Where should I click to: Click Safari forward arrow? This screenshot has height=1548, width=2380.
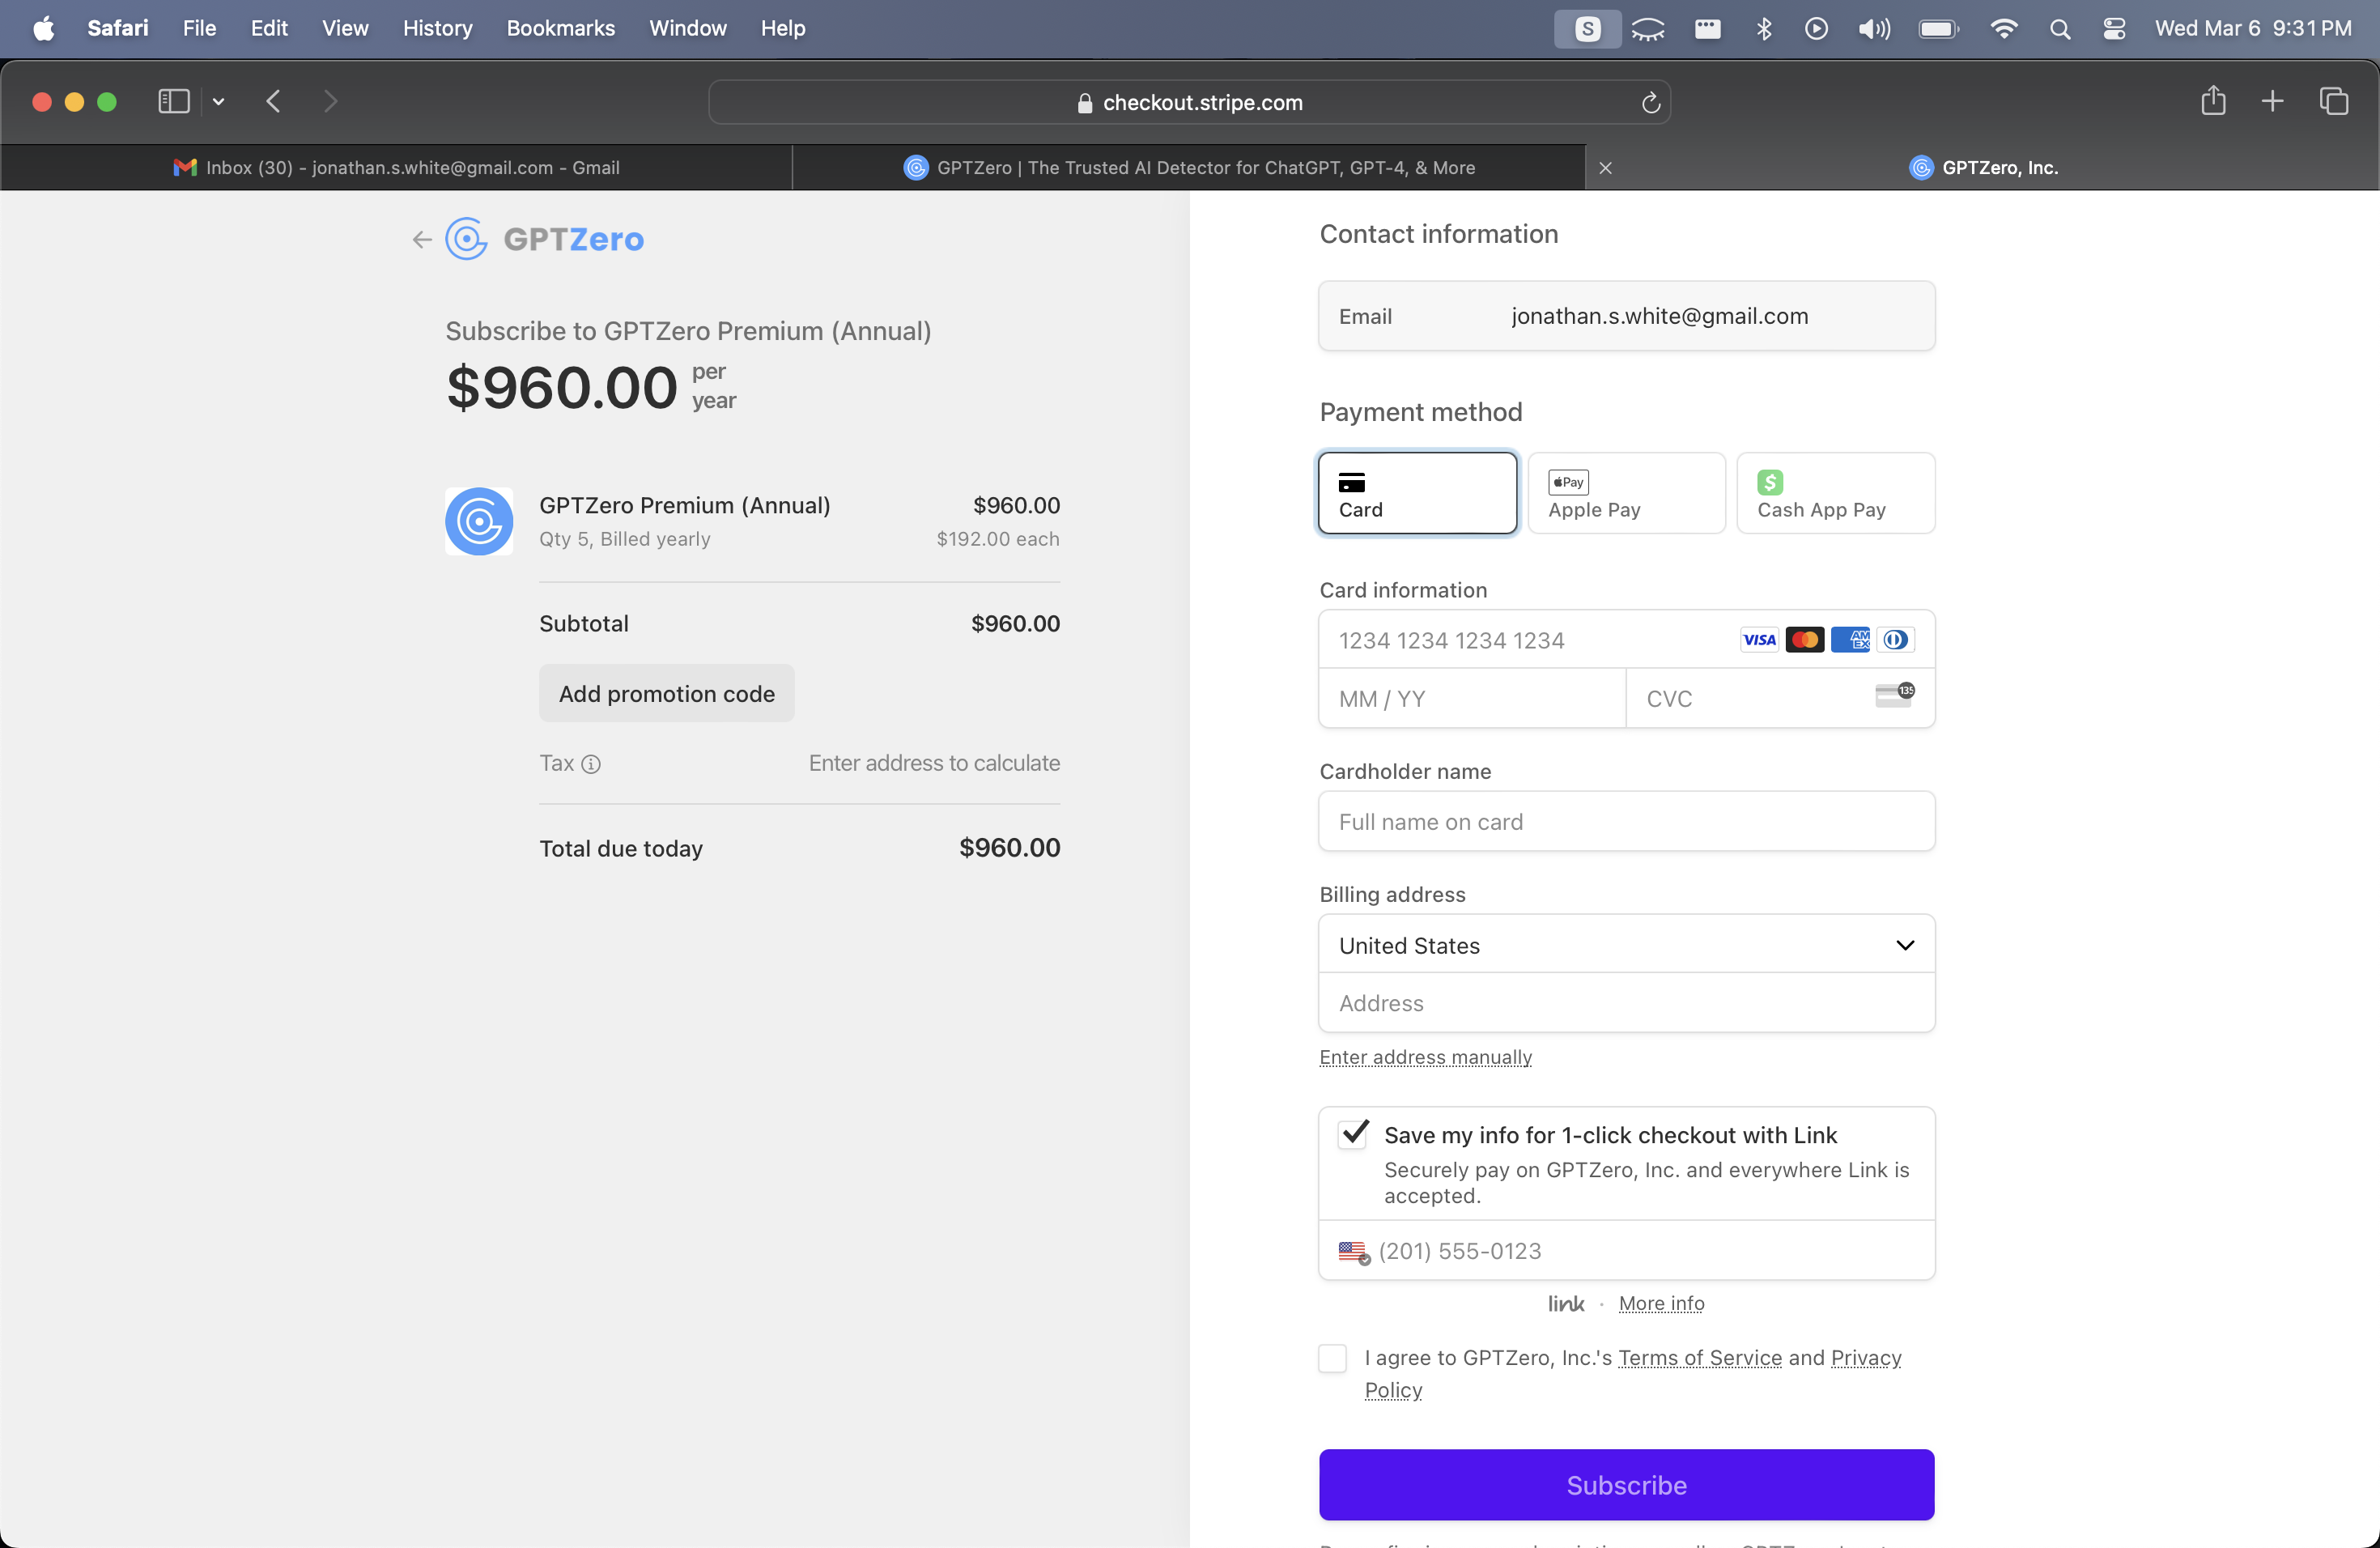coord(331,101)
